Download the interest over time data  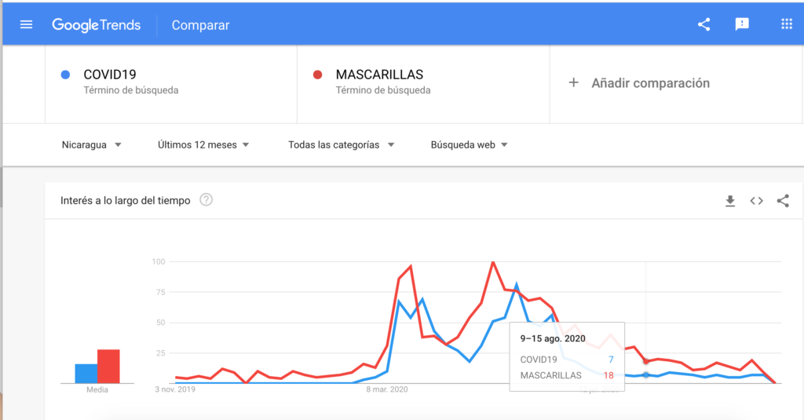point(730,201)
